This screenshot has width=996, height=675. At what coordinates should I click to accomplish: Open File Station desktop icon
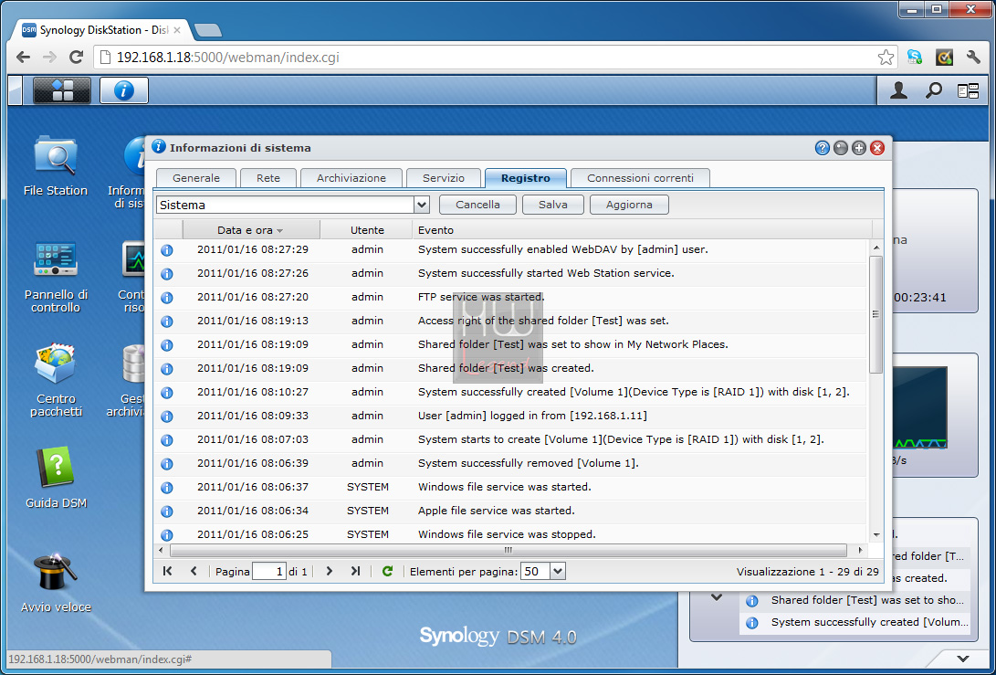(x=56, y=166)
